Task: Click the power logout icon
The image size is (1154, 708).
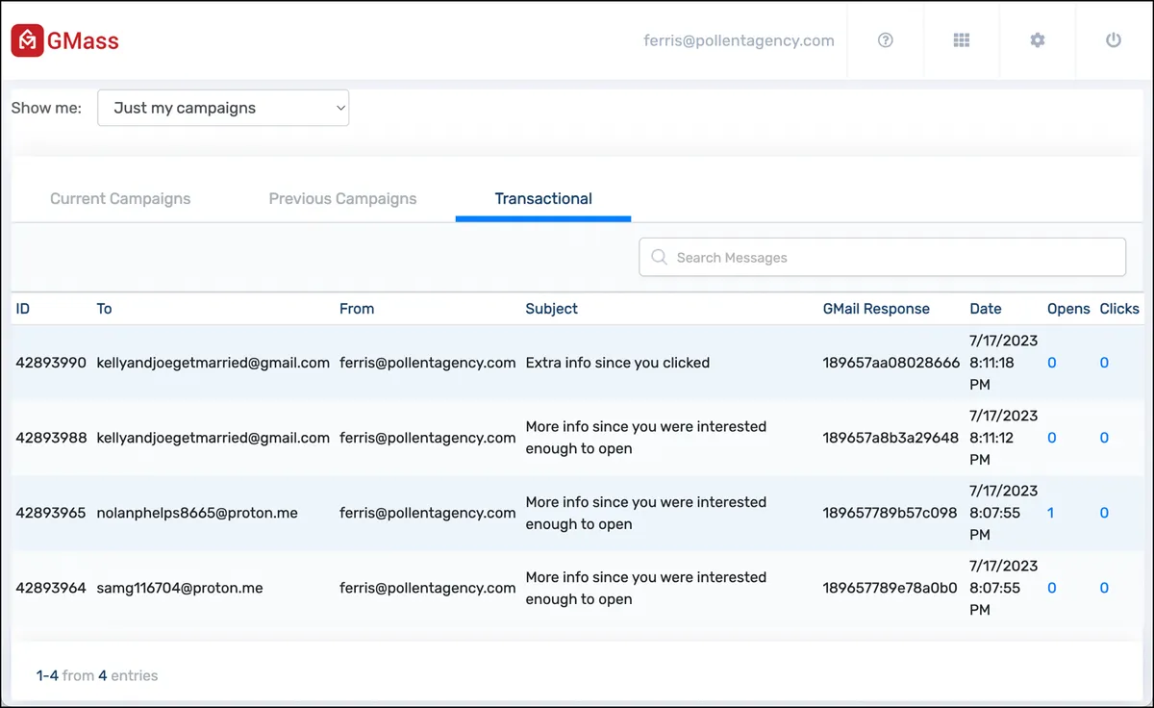Action: (x=1114, y=40)
